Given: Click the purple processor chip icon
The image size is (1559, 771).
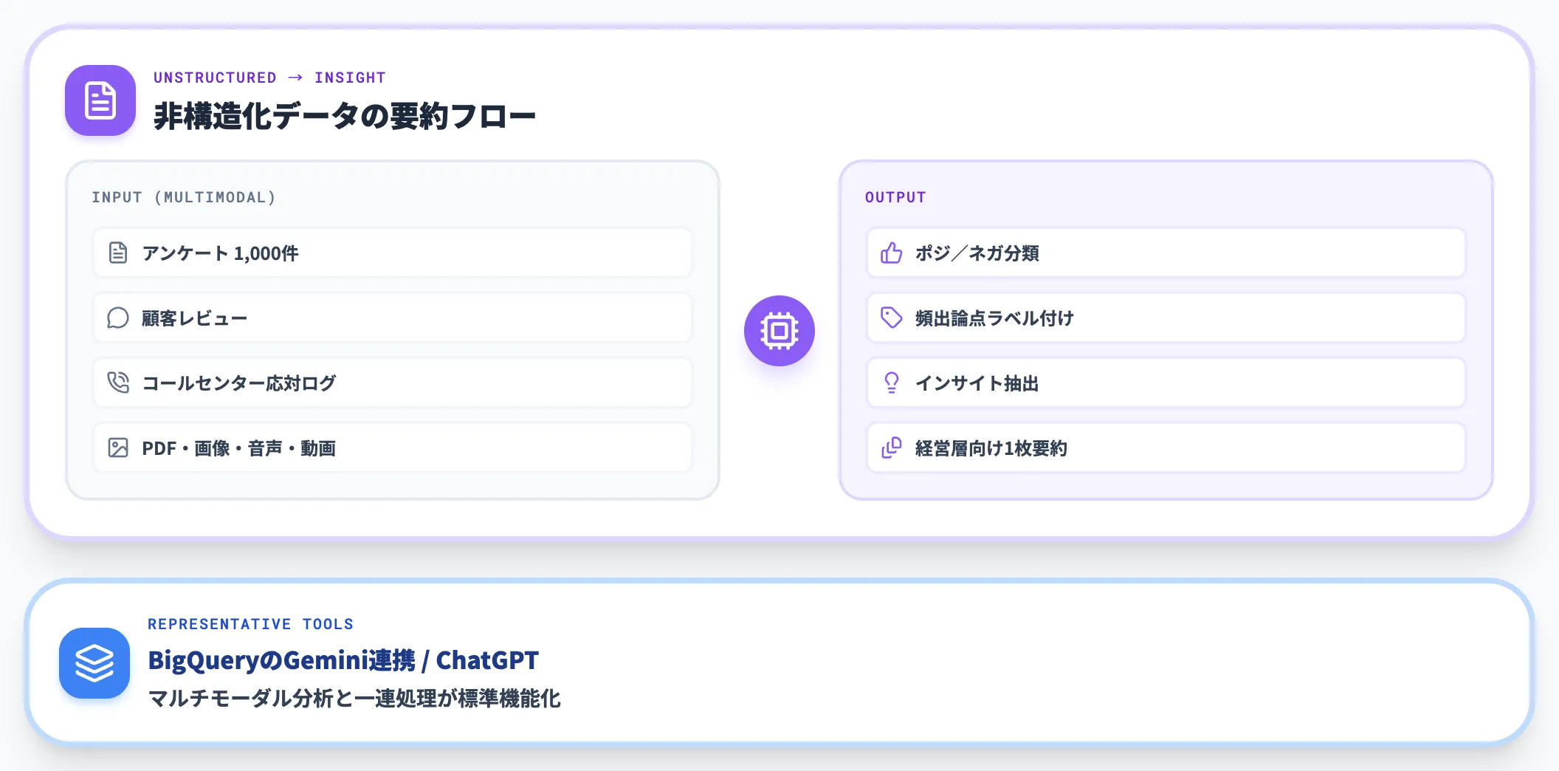Looking at the screenshot, I should click(779, 331).
